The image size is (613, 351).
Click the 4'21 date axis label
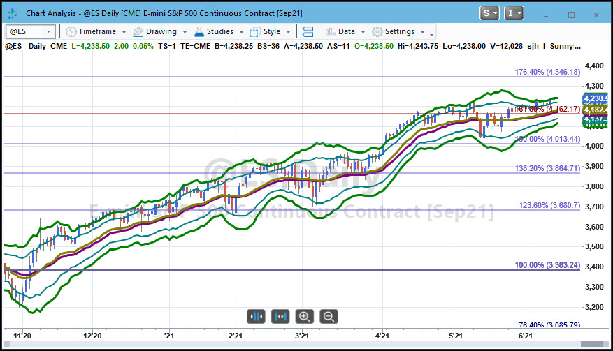point(382,336)
